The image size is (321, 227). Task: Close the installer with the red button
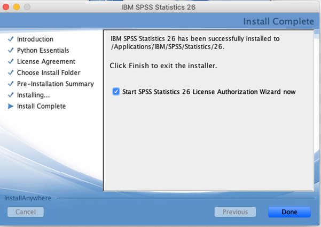6,7
